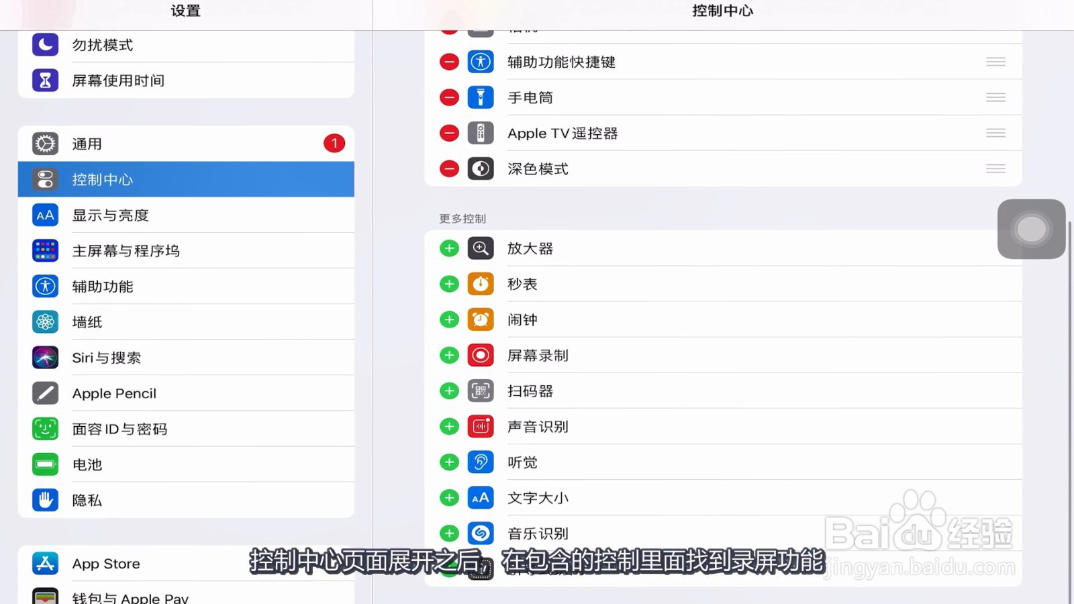Grab reorder handle for Apple TV remote row
This screenshot has width=1074, height=604.
tap(995, 133)
